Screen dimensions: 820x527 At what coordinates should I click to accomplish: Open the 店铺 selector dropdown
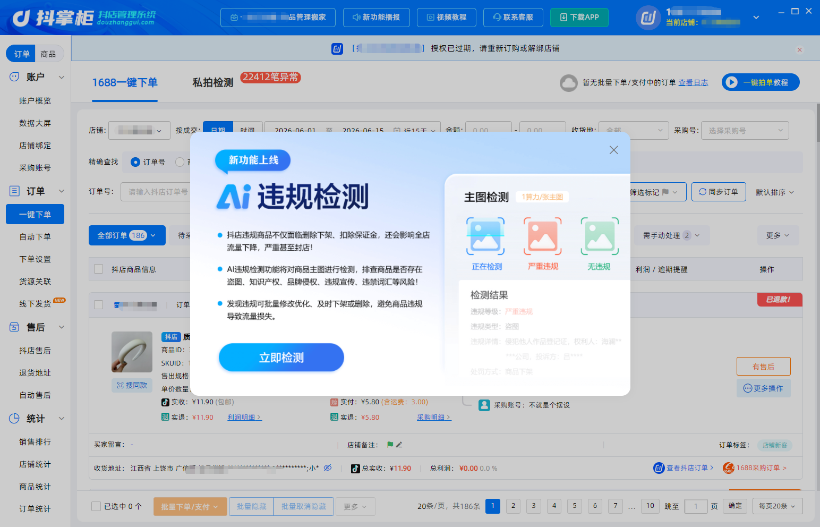pyautogui.click(x=139, y=130)
